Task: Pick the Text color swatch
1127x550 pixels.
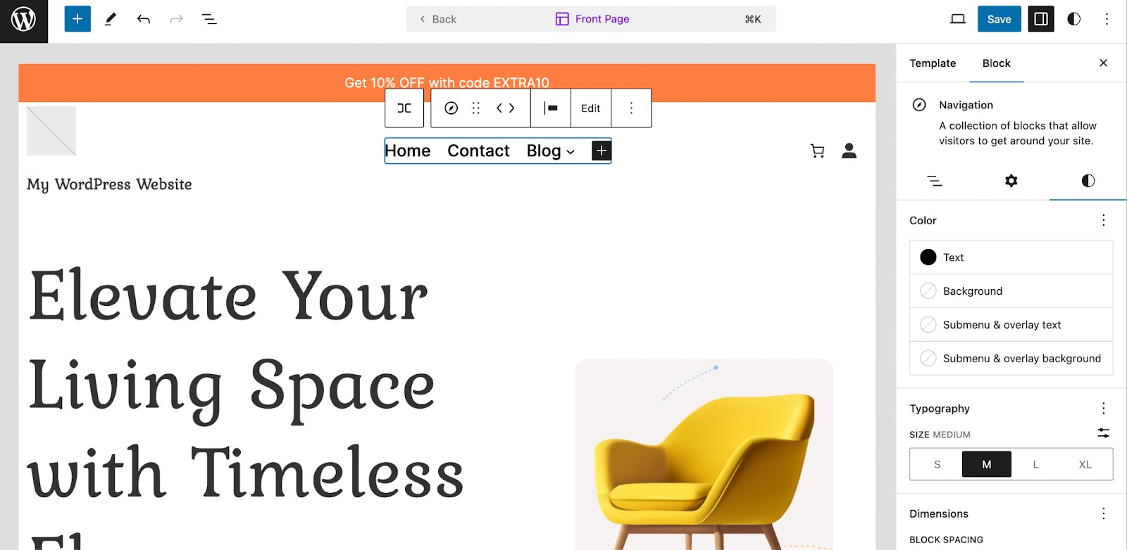Action: [x=1011, y=257]
